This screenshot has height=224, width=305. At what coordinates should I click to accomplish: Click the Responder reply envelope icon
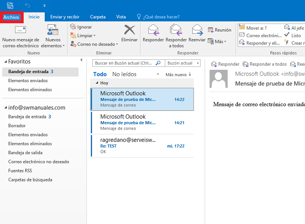pos(153,30)
